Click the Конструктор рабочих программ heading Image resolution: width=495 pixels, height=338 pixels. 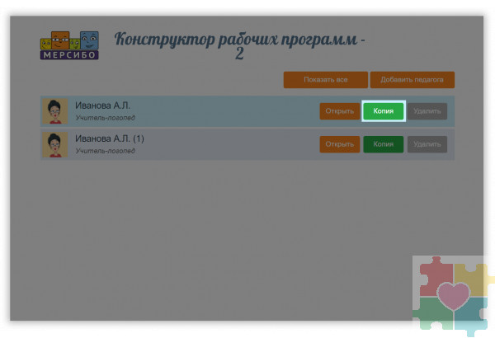click(238, 39)
